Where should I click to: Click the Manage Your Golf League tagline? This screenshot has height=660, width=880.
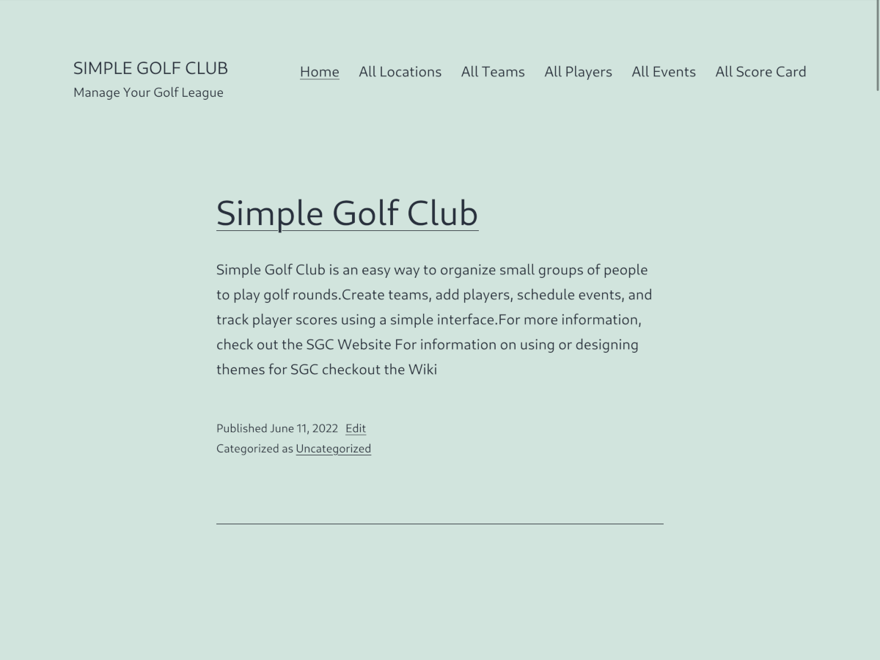click(x=148, y=92)
